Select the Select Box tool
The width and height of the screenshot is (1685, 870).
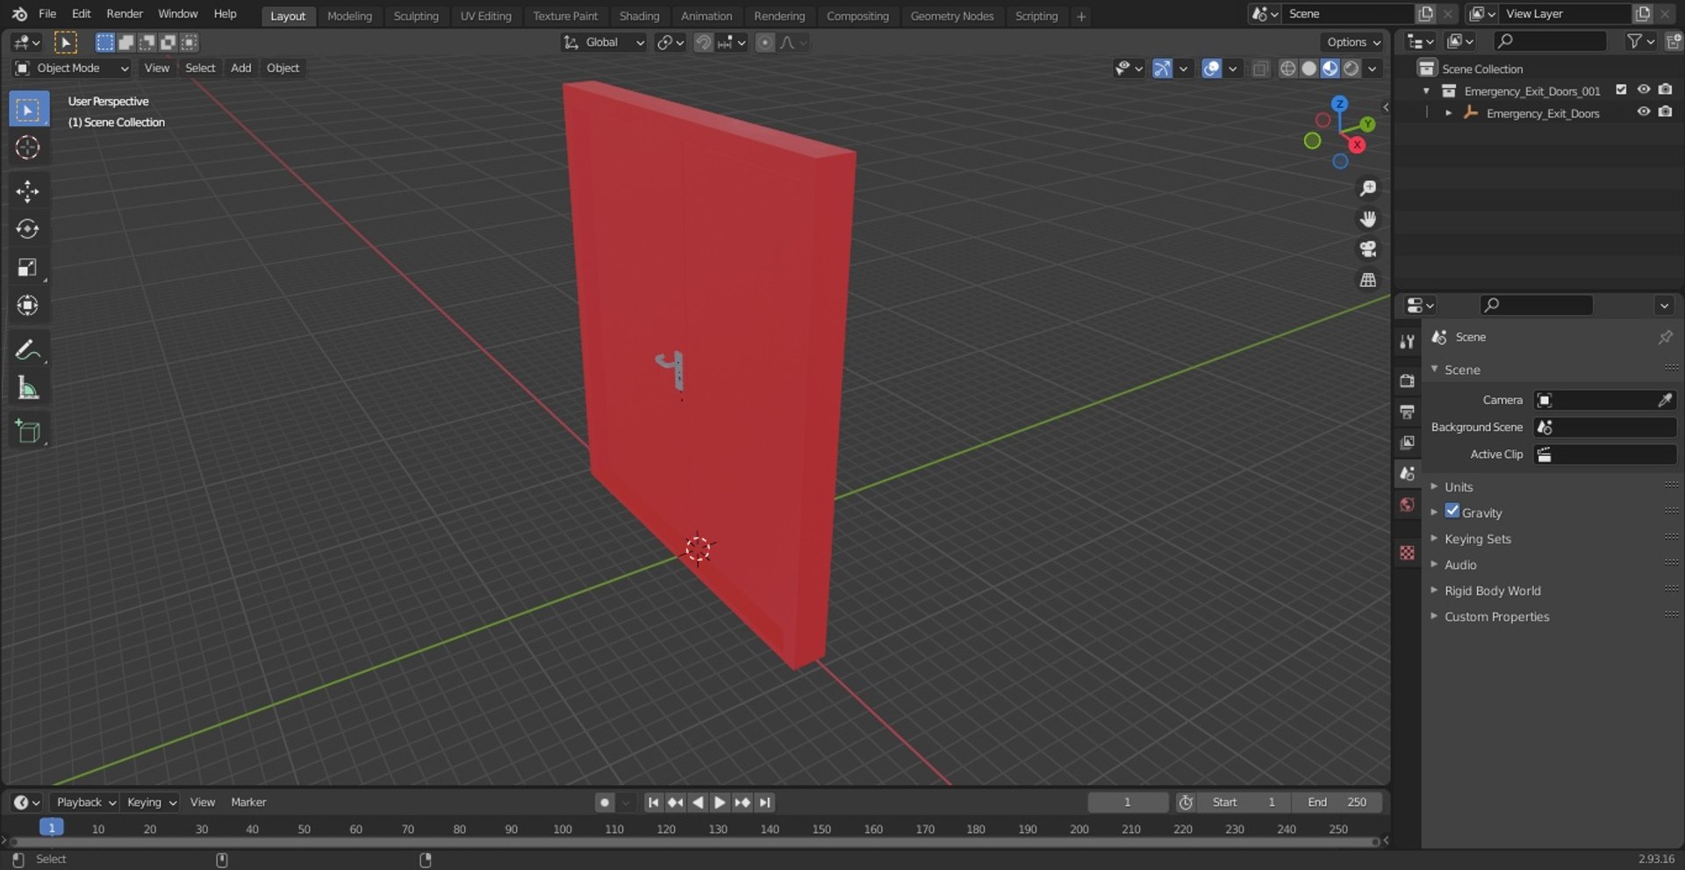click(x=28, y=110)
